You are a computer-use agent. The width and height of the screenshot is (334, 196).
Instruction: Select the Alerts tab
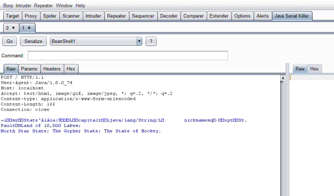click(x=263, y=16)
